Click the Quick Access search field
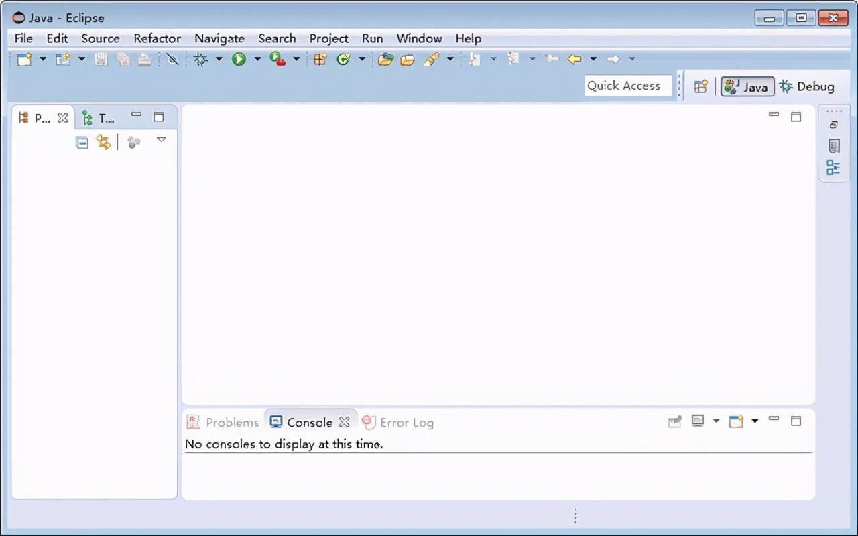The height and width of the screenshot is (536, 858). [x=627, y=86]
